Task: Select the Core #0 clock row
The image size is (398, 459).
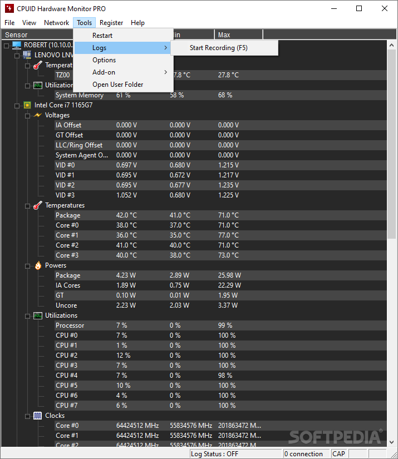Action: (220, 426)
